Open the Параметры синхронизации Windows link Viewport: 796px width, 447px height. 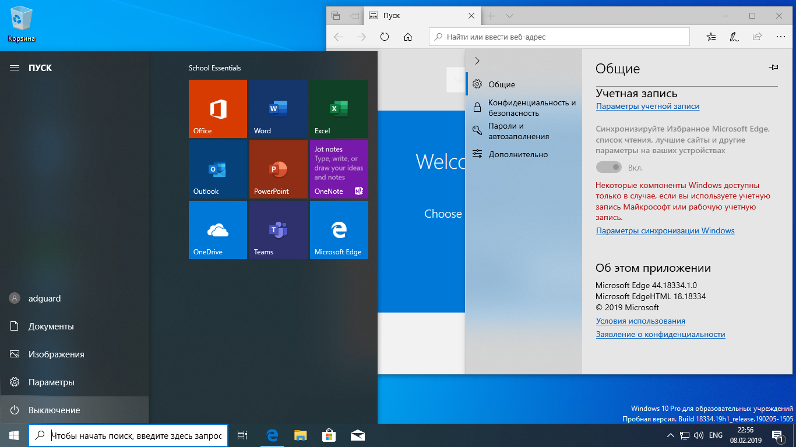tap(665, 230)
